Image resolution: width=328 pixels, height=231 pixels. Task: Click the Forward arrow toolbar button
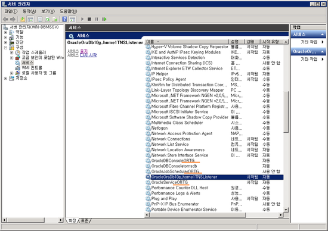(13, 20)
